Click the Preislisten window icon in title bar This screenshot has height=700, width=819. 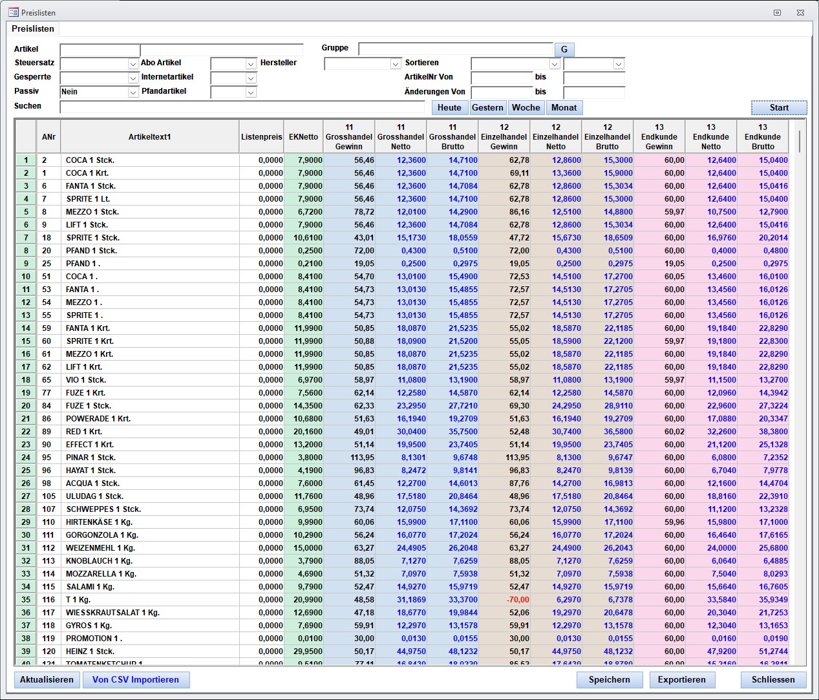13,12
